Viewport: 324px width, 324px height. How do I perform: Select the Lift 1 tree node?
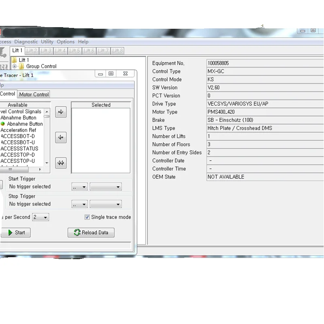(x=24, y=60)
